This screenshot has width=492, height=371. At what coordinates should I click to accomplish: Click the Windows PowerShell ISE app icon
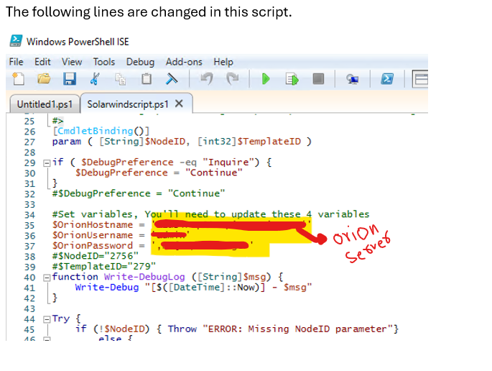tap(16, 41)
